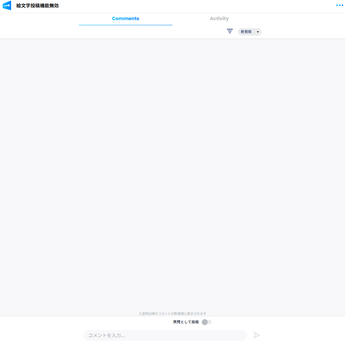Expand the 新着順 sort dropdown
Image resolution: width=345 pixels, height=343 pixels.
249,32
